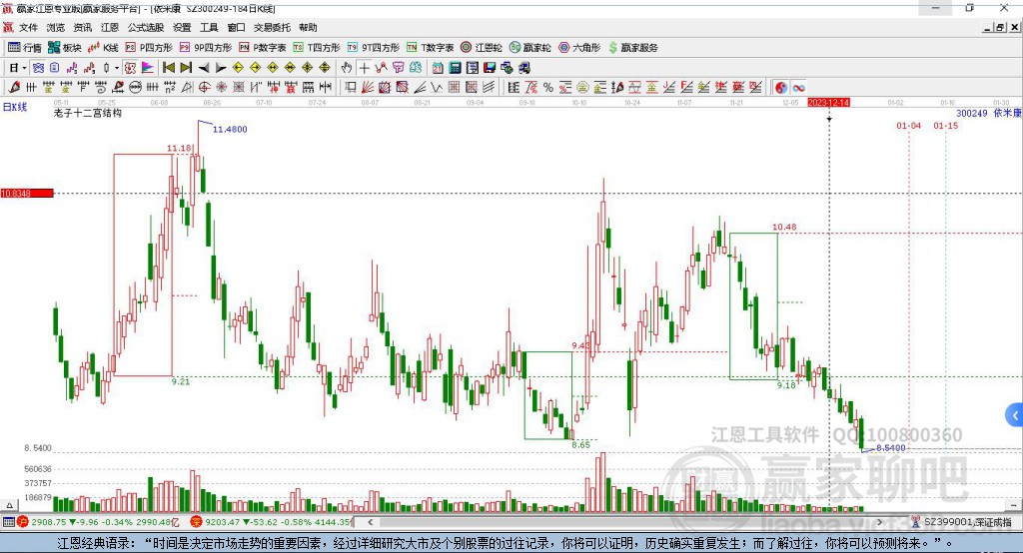Select the percent (%) drawing tool
Viewport: 1023px width, 553px height.
tap(548, 88)
